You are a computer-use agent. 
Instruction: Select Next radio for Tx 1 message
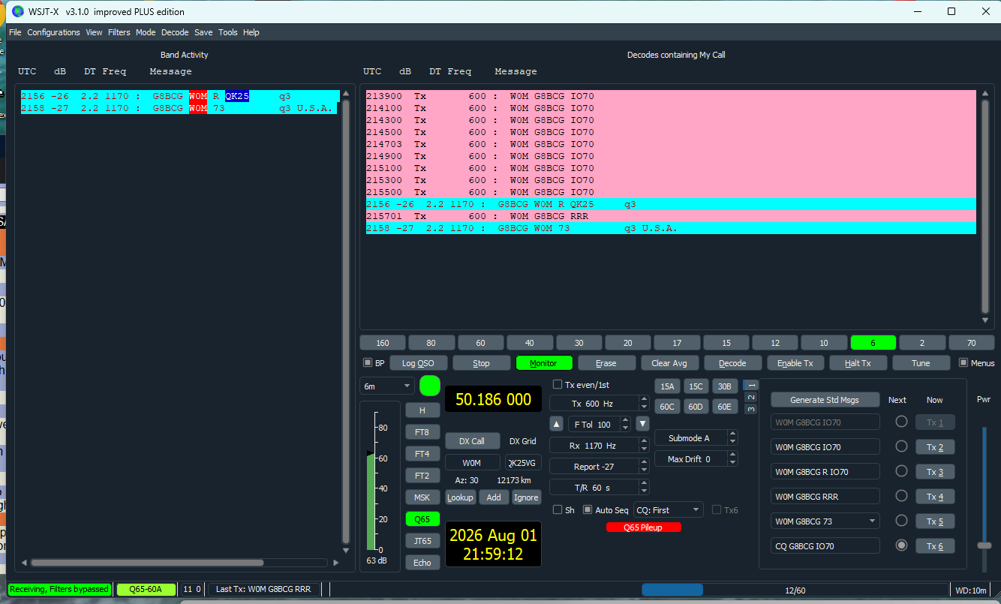pyautogui.click(x=901, y=422)
